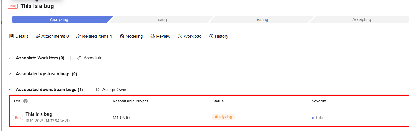Open the Attachments 0 tab
Viewport: 409px width, 131px height.
52,36
